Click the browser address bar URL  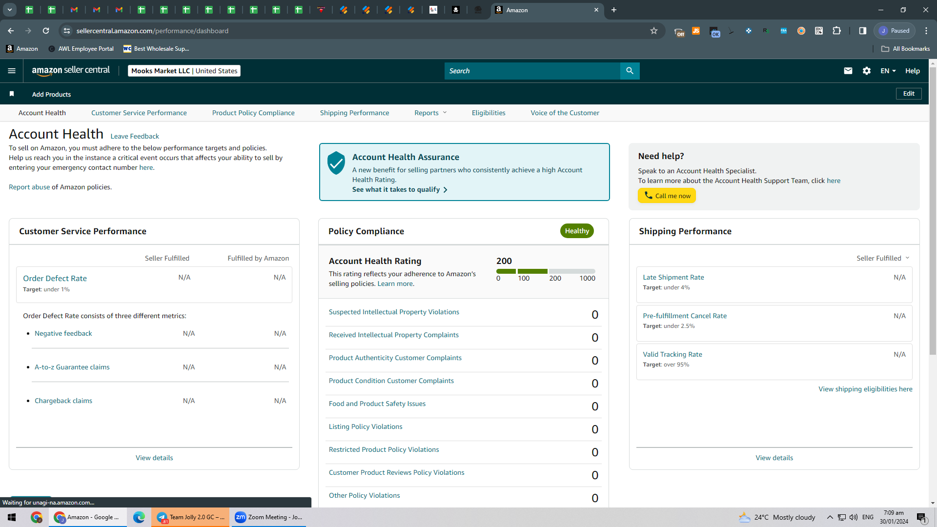(152, 31)
